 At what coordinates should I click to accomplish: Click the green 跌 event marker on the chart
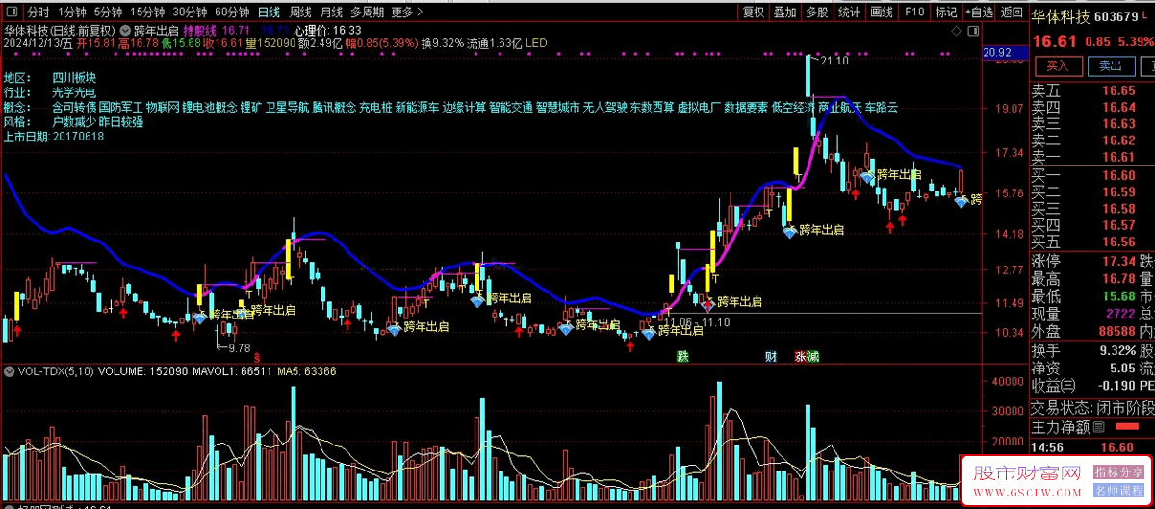[682, 356]
